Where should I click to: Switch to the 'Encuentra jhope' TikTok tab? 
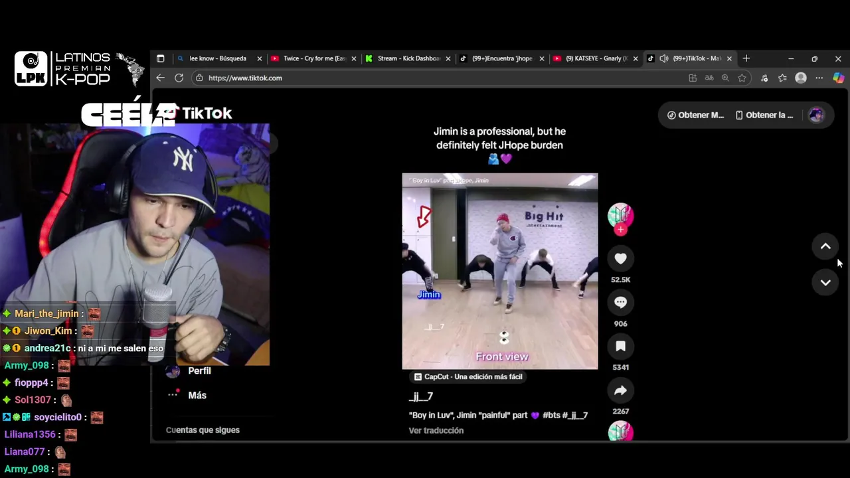tap(502, 58)
